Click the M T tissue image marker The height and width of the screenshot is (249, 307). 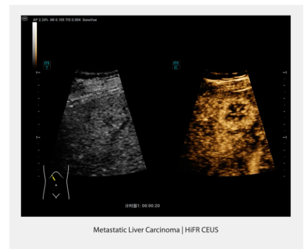pyautogui.click(x=47, y=65)
